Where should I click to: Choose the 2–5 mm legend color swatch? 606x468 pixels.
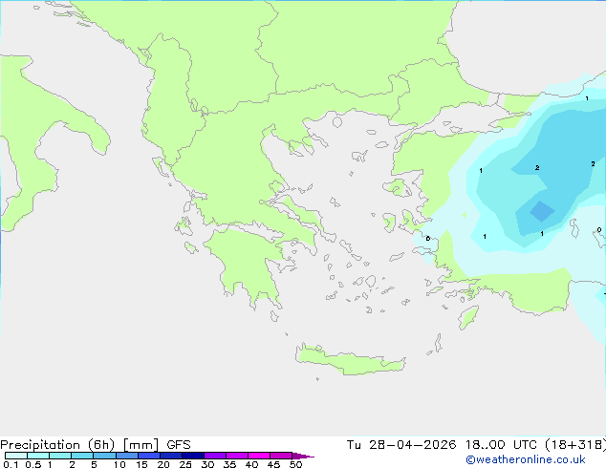82,456
